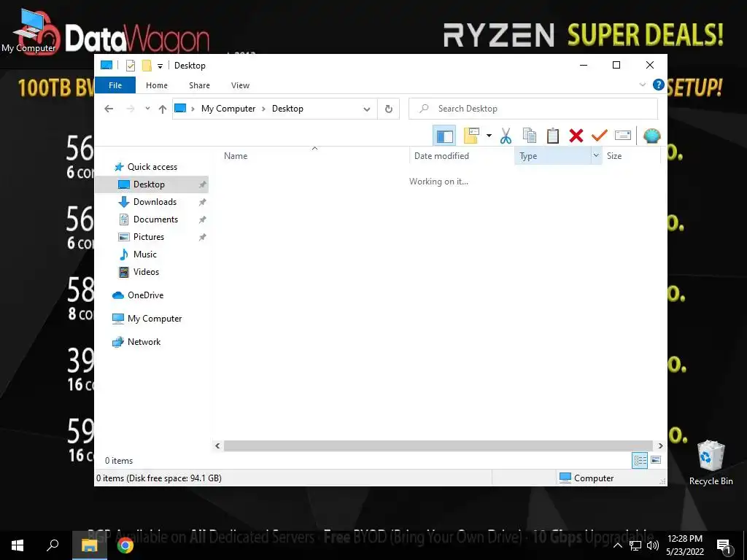Click the Copy toolbar icon
747x560 pixels.
(x=530, y=136)
